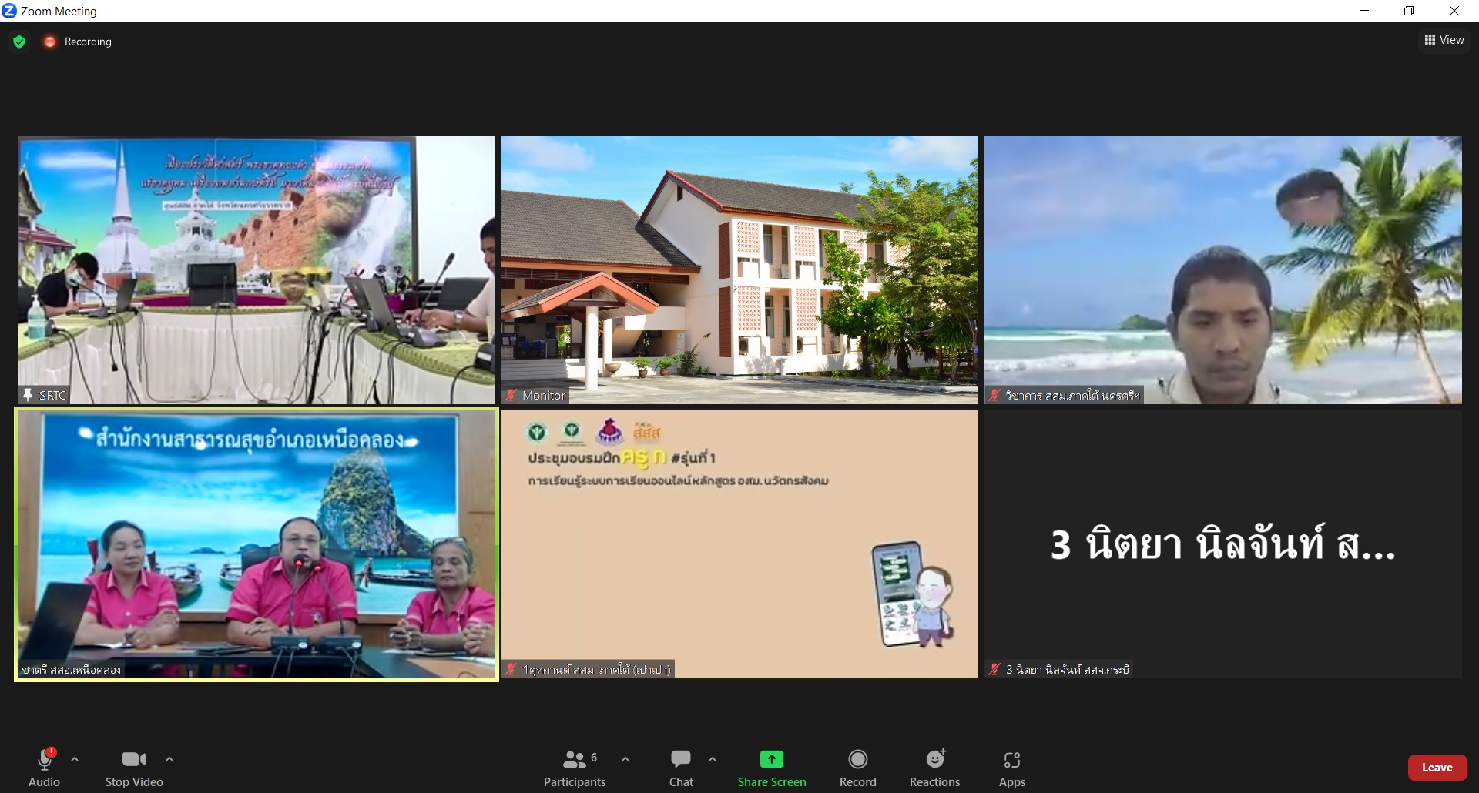Click the Share Screen icon

(771, 760)
